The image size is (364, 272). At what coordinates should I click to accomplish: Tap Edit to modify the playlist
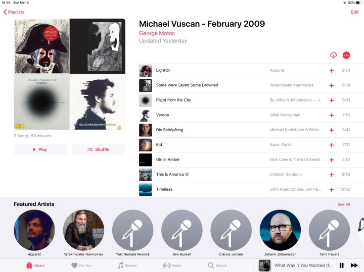click(354, 12)
